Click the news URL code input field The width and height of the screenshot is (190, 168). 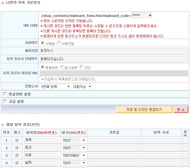tap(141, 15)
